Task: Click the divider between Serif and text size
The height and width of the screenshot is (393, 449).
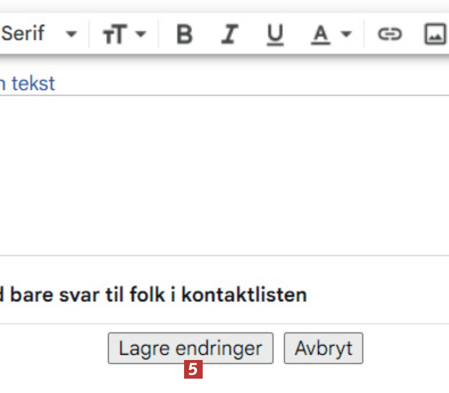Action: pos(89,35)
